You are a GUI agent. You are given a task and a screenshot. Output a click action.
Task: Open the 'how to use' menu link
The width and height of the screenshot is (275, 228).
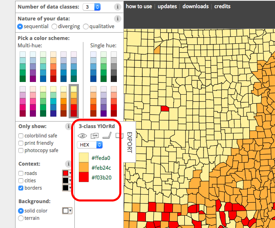click(x=139, y=7)
